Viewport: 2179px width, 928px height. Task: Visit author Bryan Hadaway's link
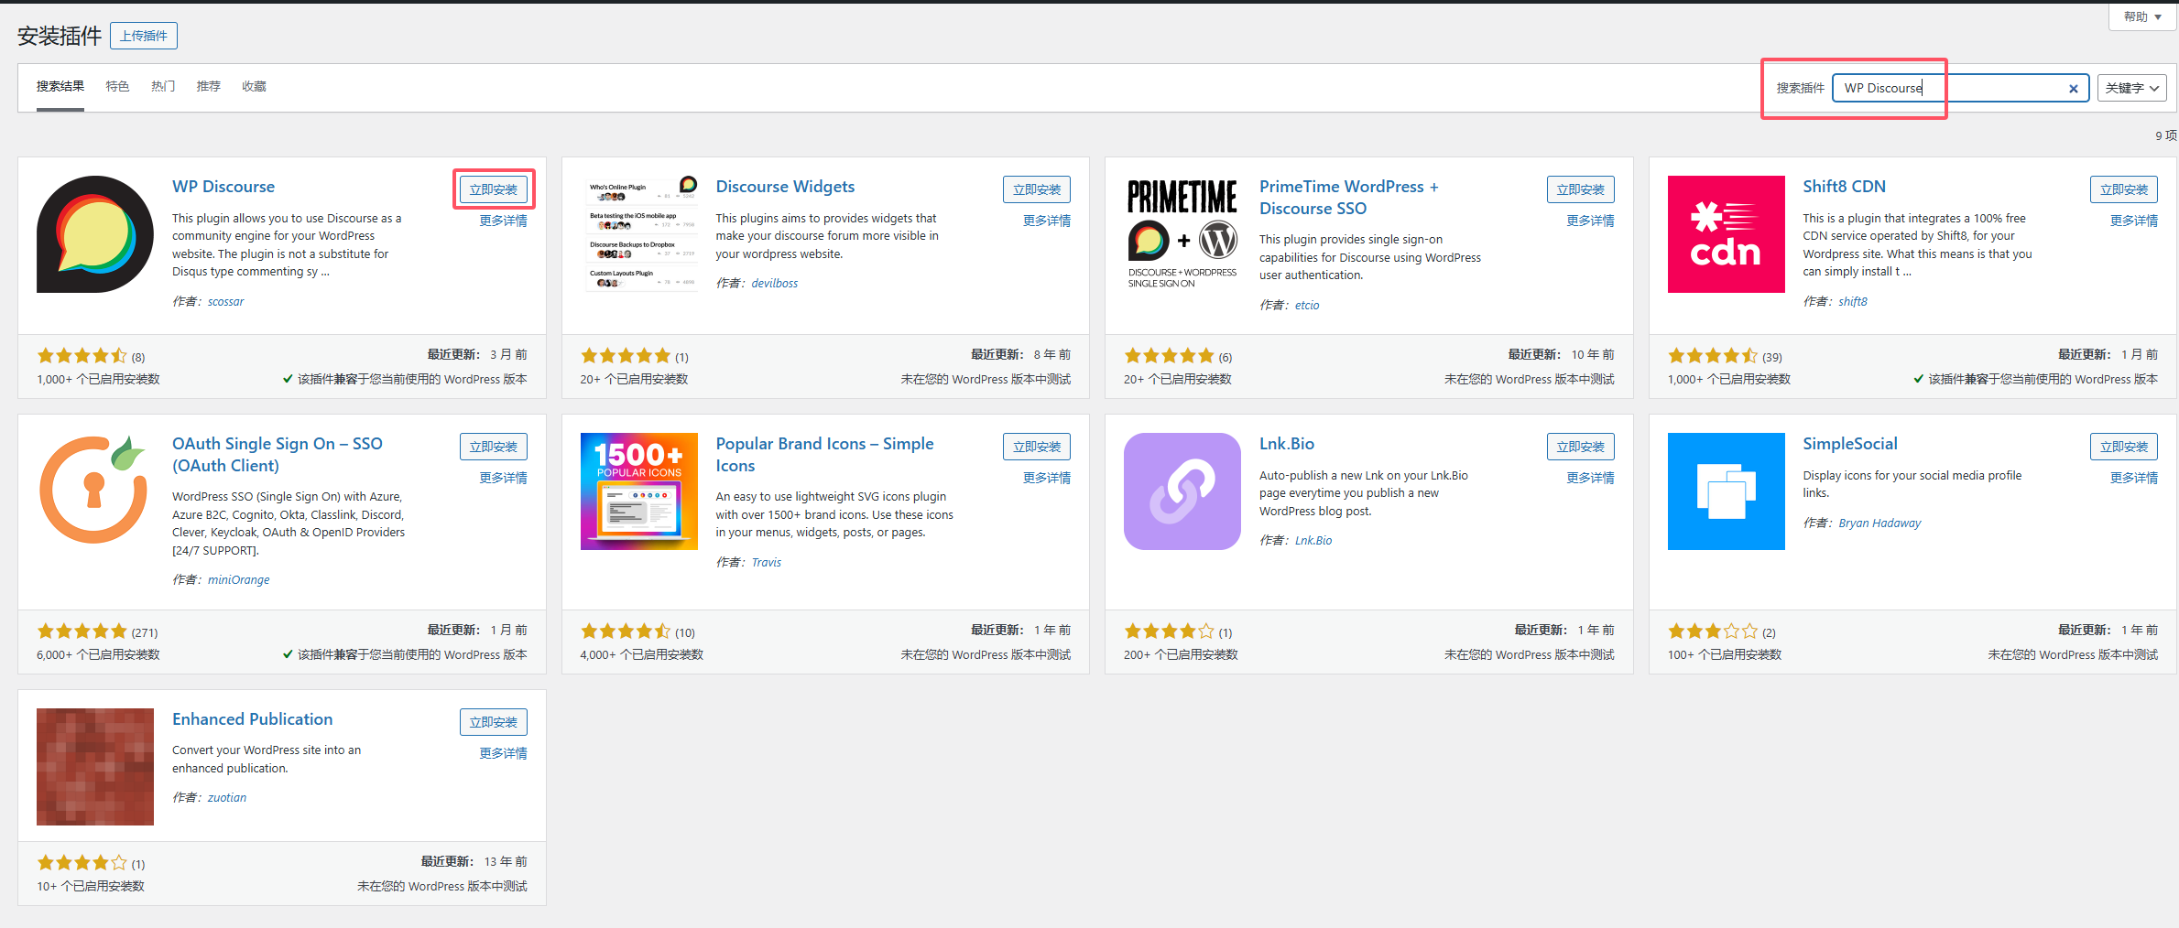click(x=1879, y=523)
